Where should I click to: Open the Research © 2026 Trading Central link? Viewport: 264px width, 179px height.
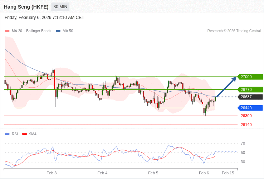(234, 31)
